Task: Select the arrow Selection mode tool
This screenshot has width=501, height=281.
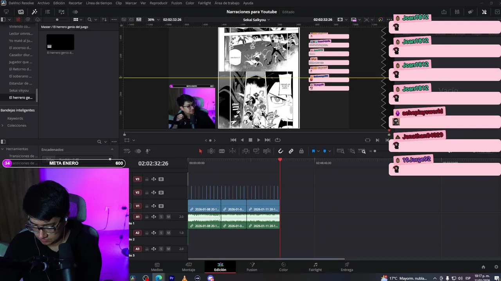Action: click(200, 151)
